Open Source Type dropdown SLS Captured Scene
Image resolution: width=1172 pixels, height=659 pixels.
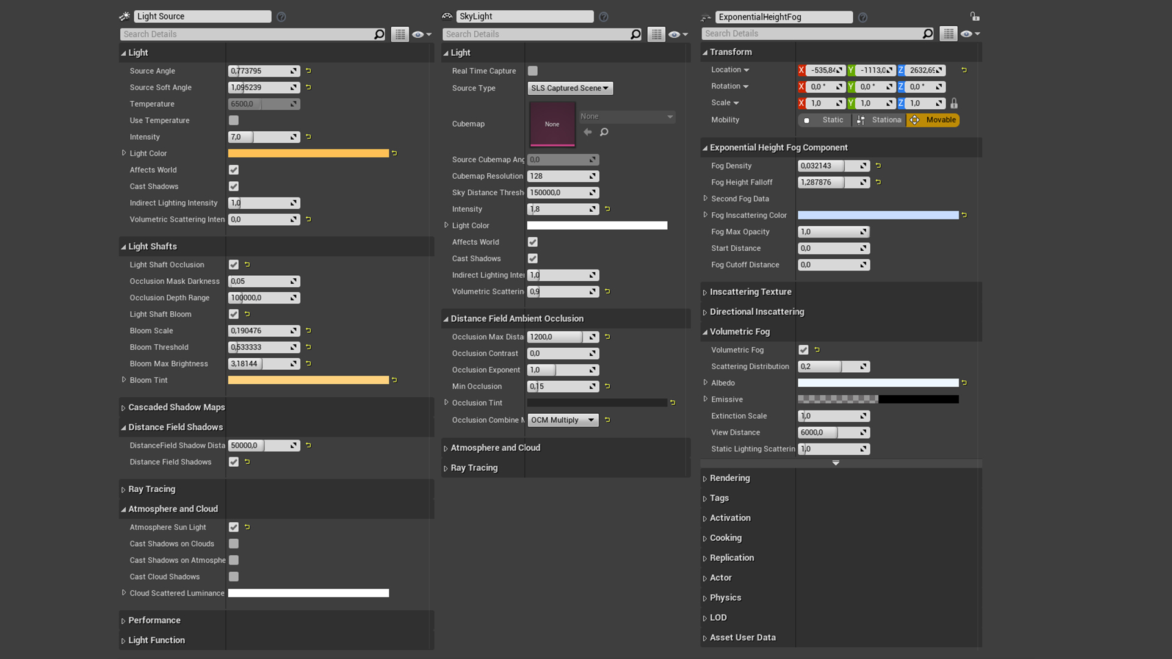click(x=570, y=88)
